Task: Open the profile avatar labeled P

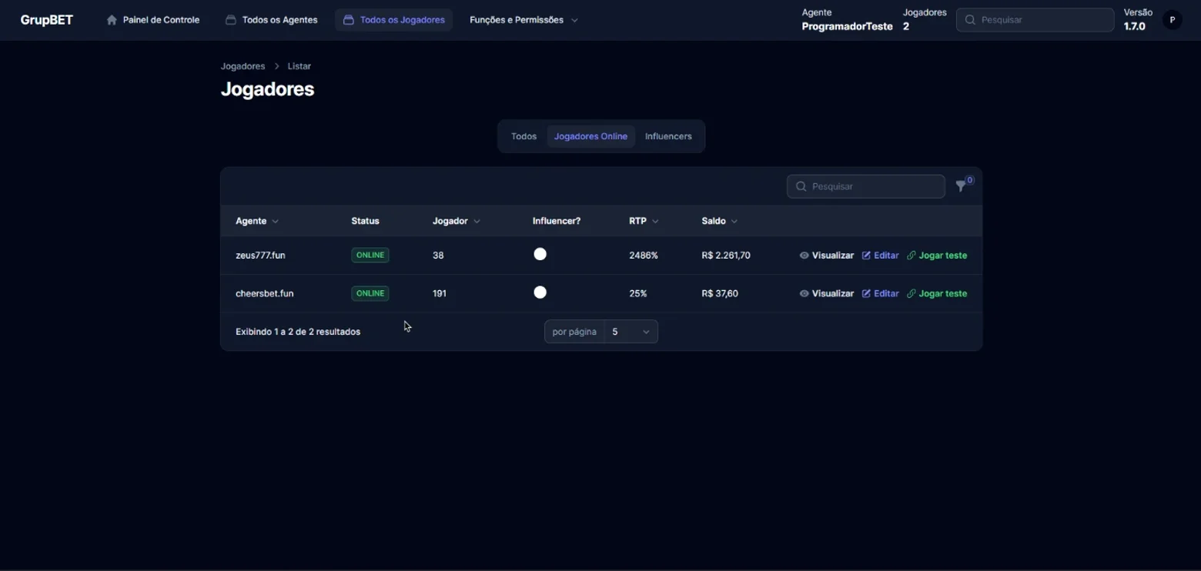Action: click(1172, 20)
